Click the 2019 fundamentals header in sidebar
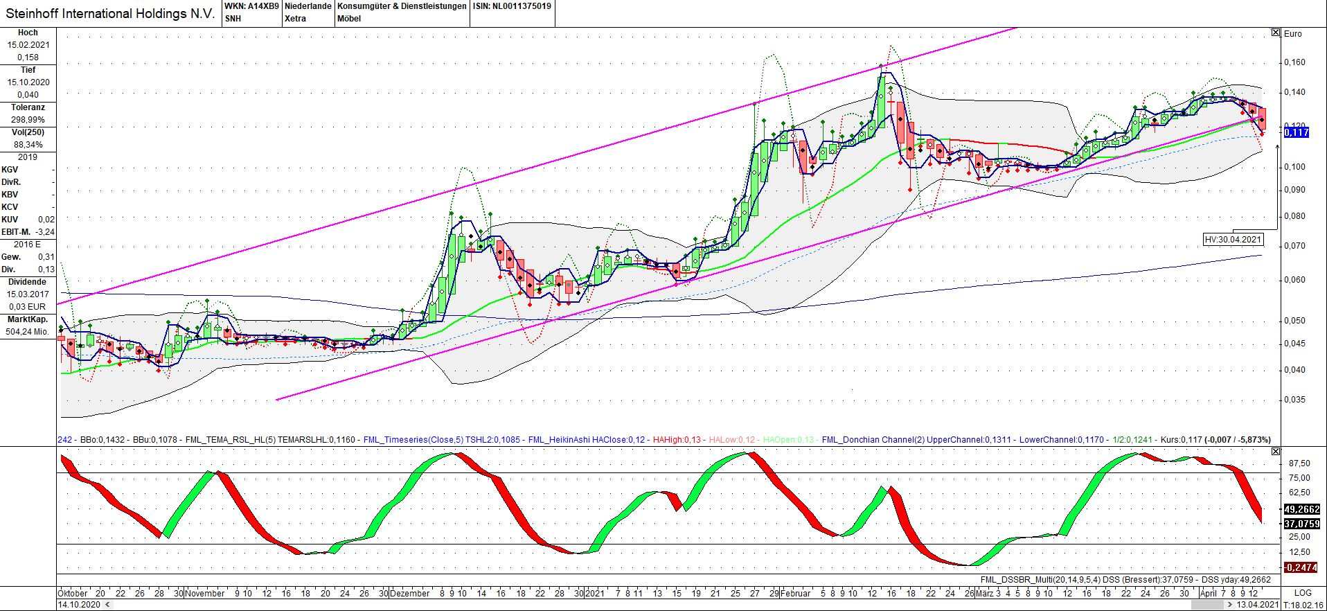 coord(28,157)
